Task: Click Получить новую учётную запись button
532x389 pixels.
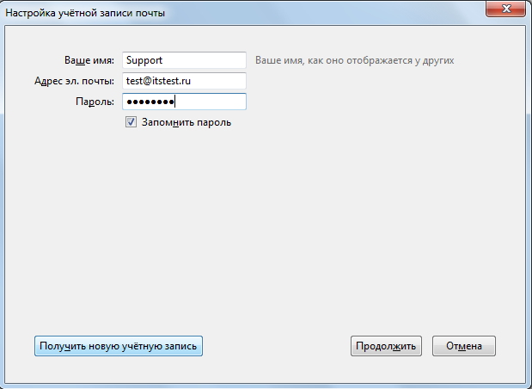Action: (x=119, y=346)
